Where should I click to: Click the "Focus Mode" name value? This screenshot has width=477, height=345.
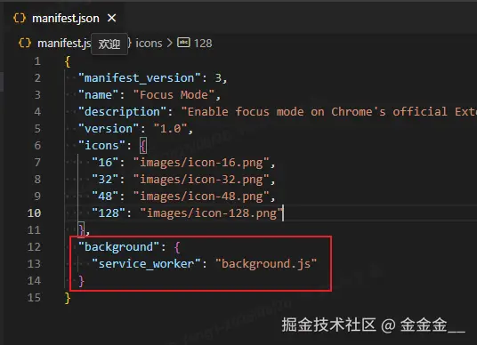click(174, 95)
